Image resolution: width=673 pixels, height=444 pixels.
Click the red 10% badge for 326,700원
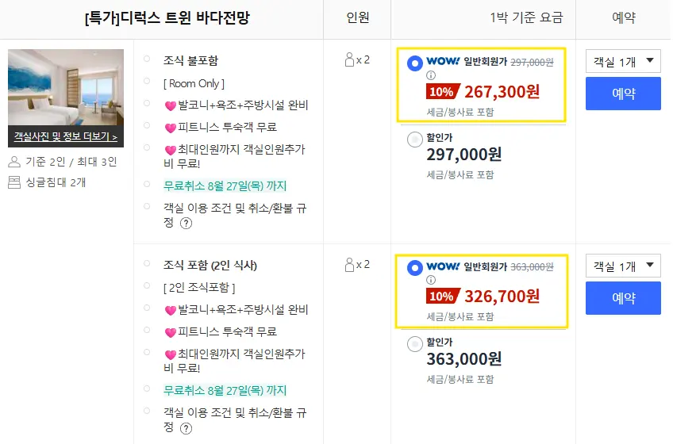(x=443, y=297)
